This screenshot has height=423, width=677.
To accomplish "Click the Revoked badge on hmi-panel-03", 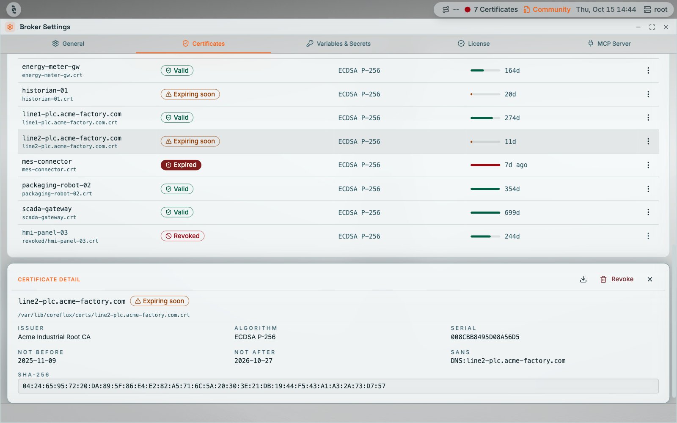I will click(182, 236).
